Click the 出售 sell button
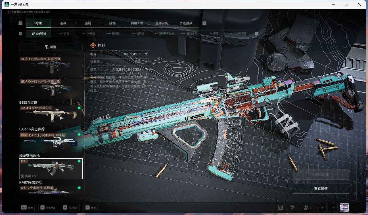The image size is (368, 215). click(x=91, y=208)
